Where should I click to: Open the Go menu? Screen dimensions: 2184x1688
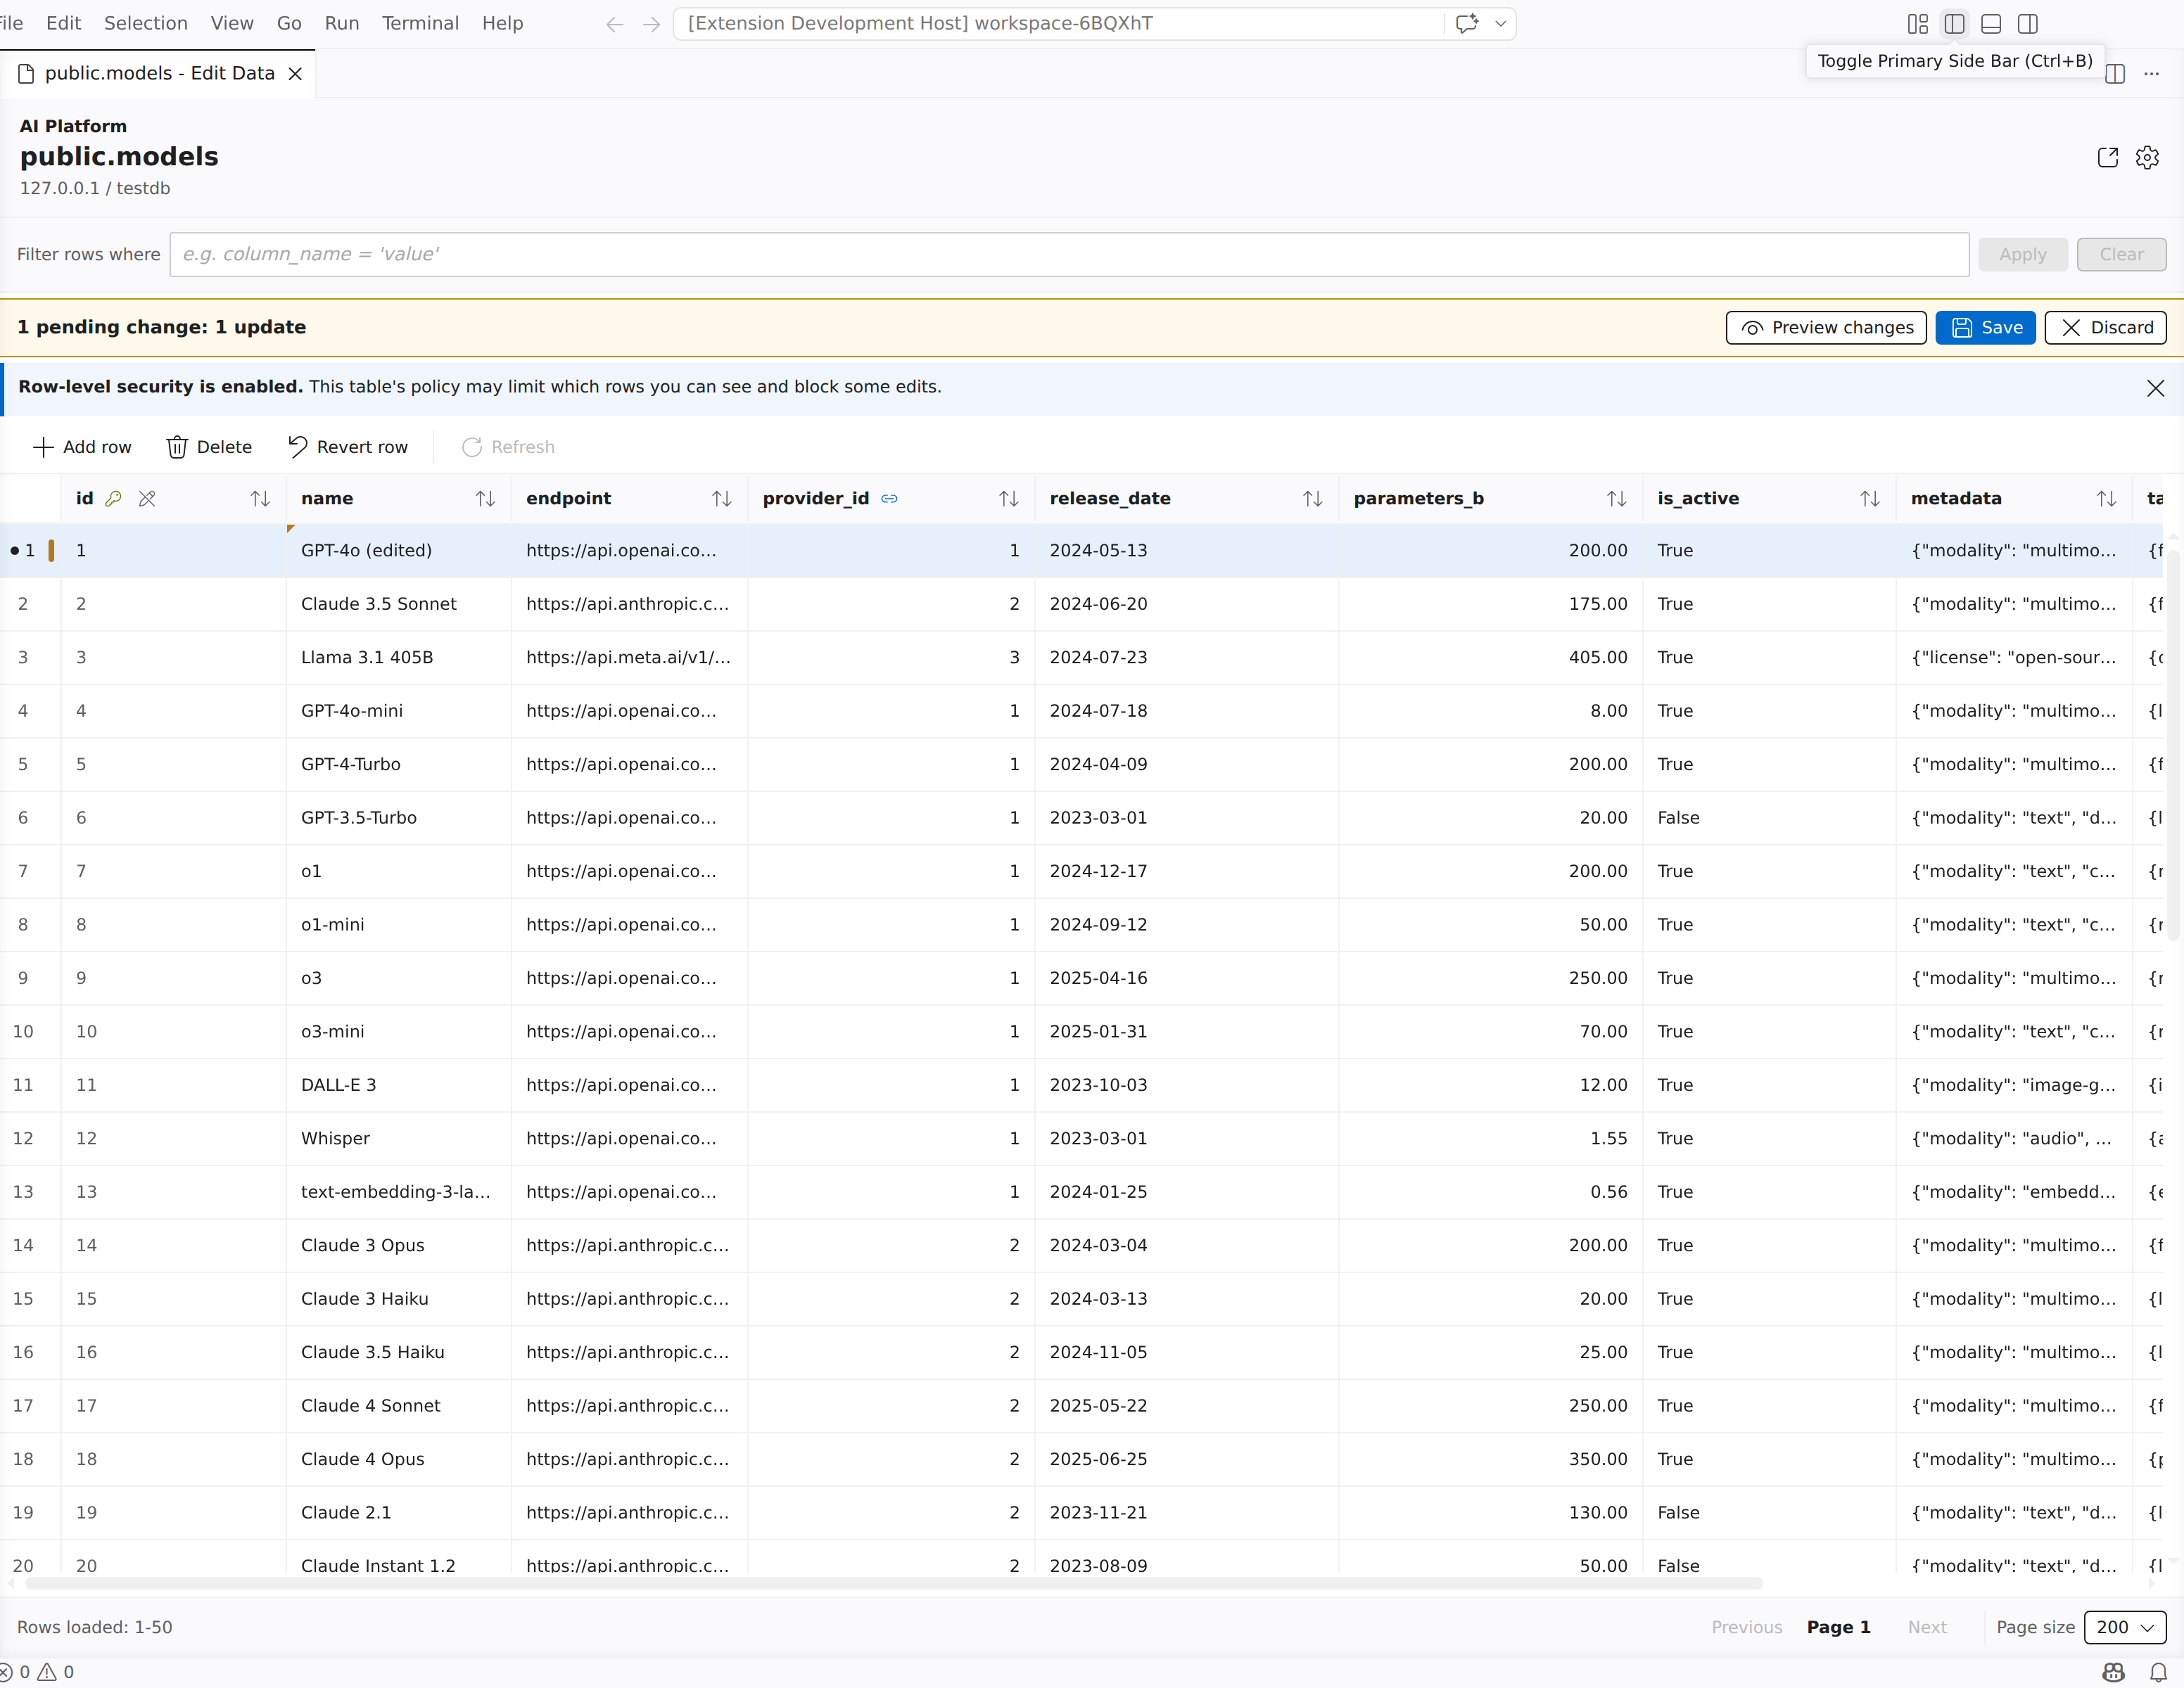[x=289, y=23]
